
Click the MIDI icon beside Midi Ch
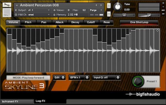tap(16, 15)
